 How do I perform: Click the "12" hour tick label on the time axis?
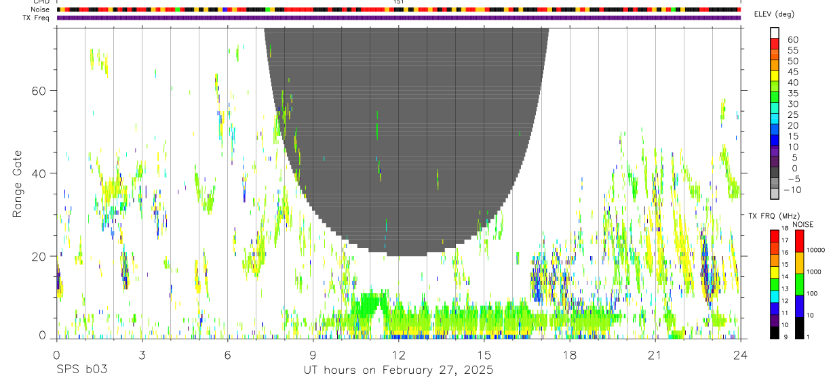click(x=398, y=355)
